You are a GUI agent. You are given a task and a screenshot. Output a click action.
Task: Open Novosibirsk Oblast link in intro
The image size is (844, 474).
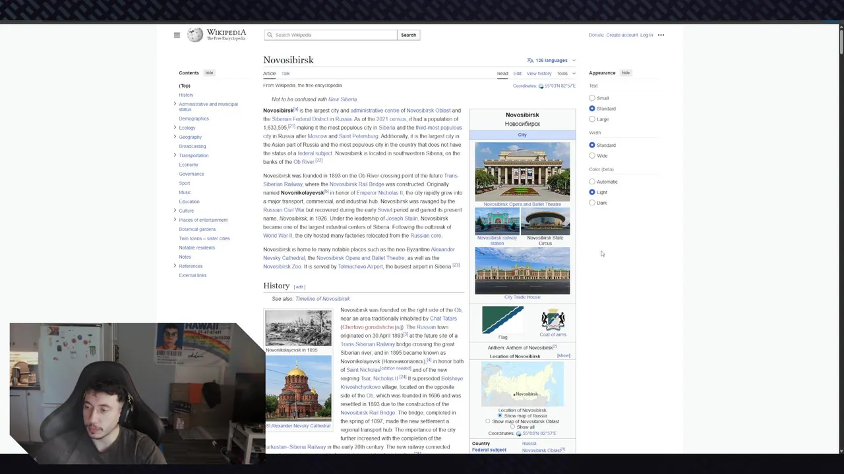pyautogui.click(x=429, y=111)
